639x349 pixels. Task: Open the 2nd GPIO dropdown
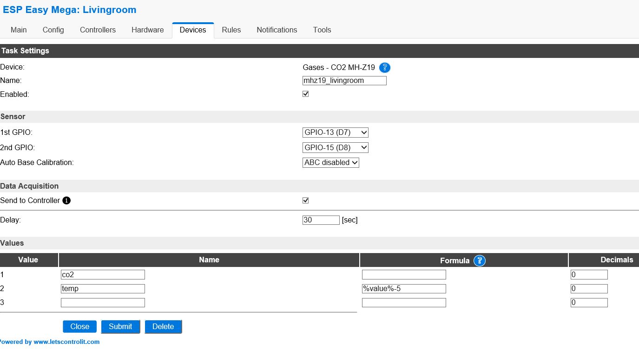(335, 147)
